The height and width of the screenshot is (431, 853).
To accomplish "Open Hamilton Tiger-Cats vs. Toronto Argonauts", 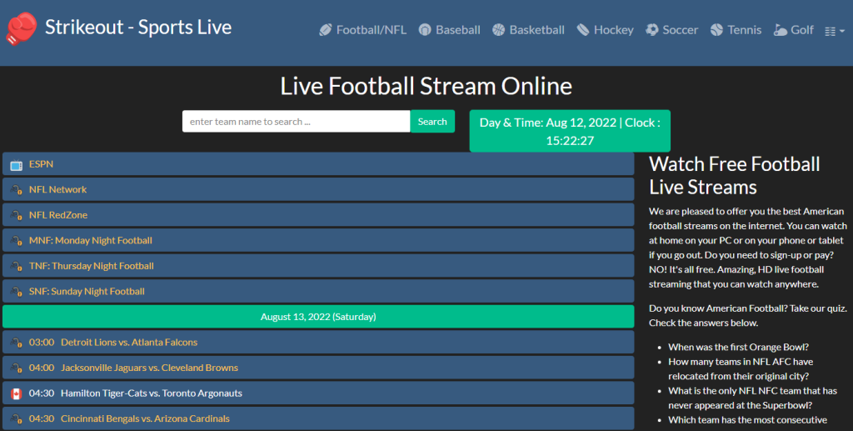I will coord(152,393).
